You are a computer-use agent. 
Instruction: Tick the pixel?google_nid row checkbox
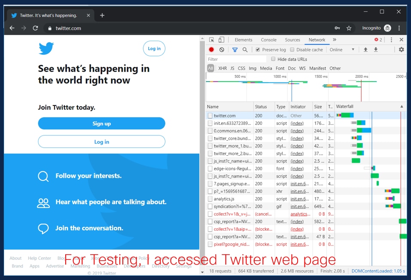[210, 244]
